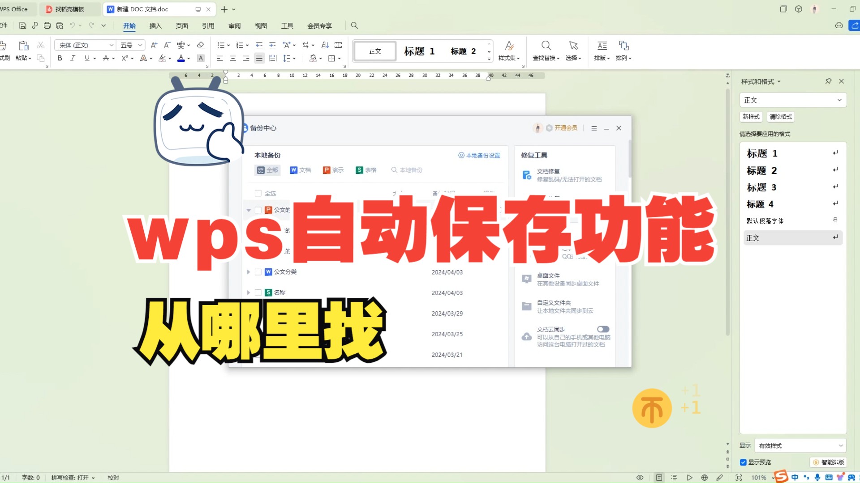Align text left
The height and width of the screenshot is (483, 860).
pyautogui.click(x=219, y=58)
